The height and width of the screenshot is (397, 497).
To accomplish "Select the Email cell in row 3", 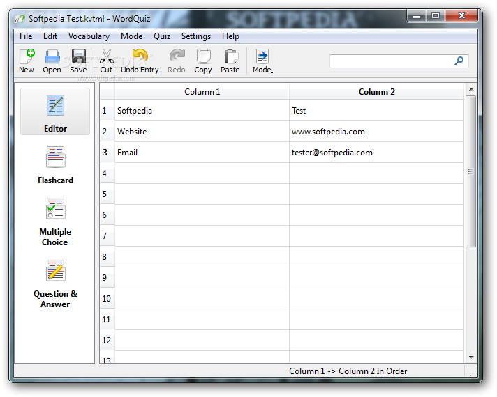I will click(202, 152).
